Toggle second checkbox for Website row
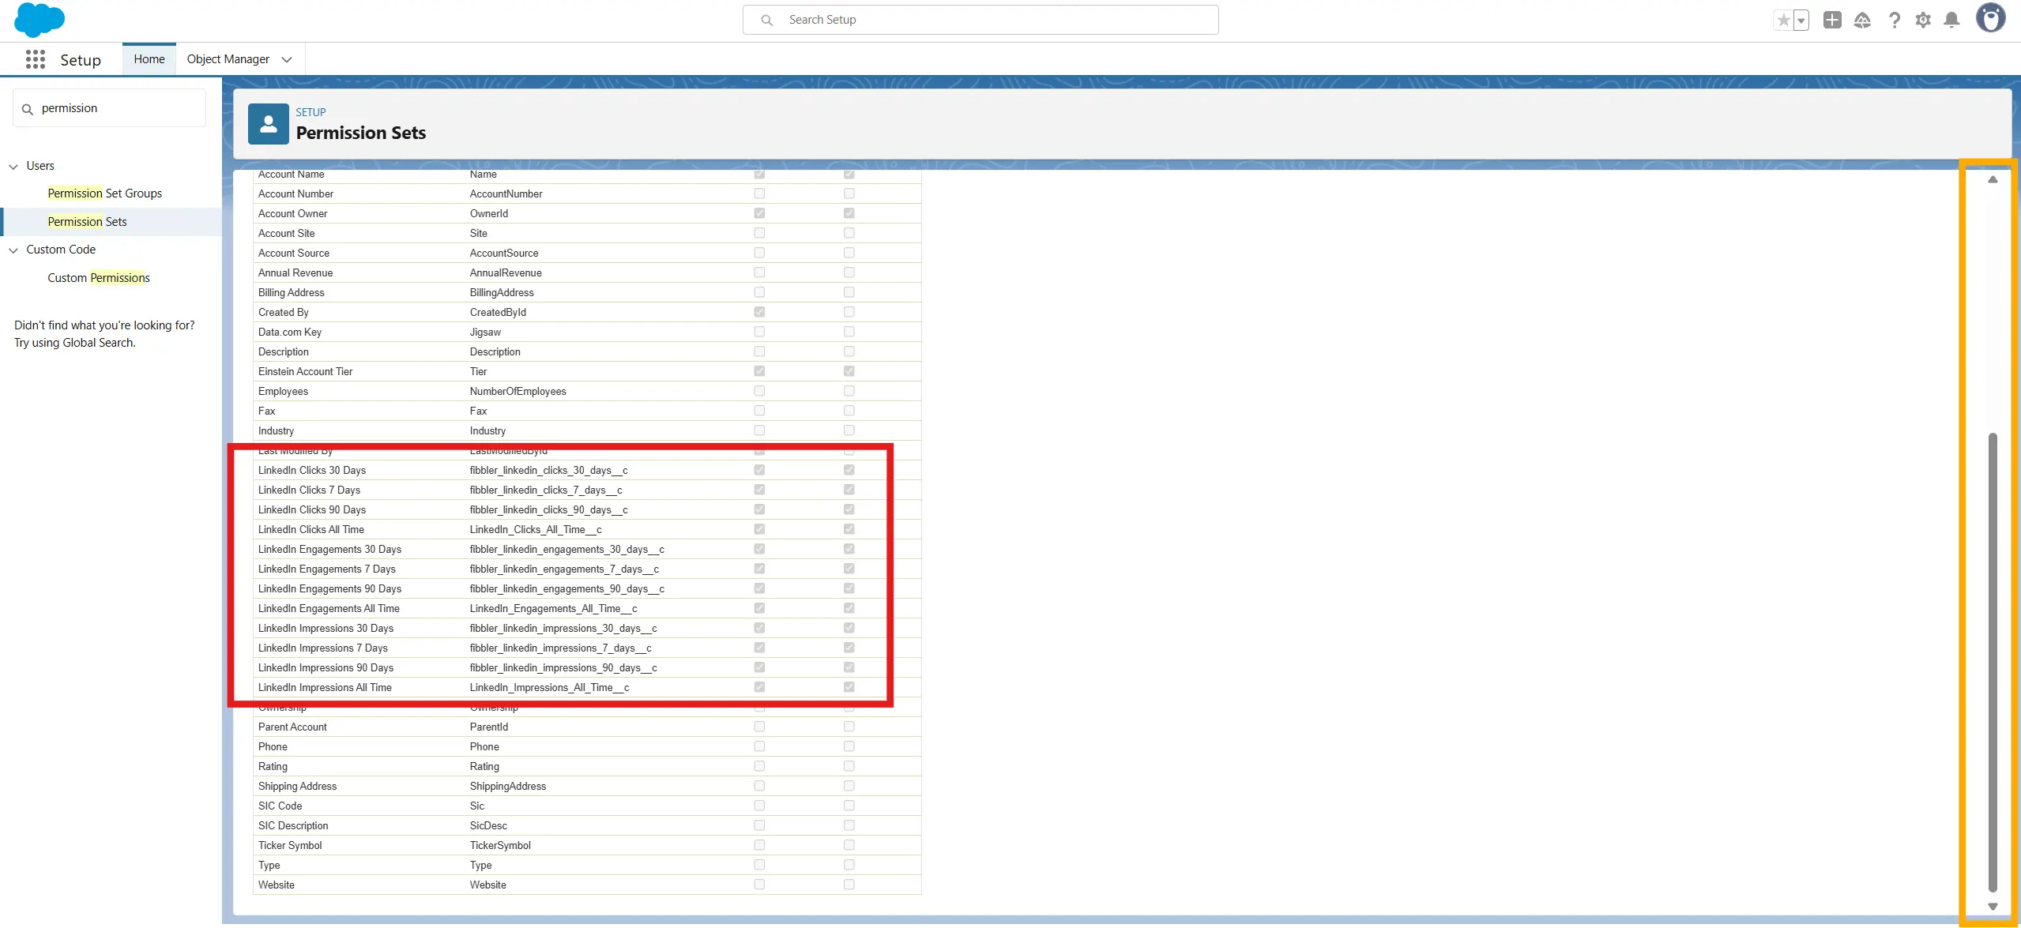 [849, 885]
